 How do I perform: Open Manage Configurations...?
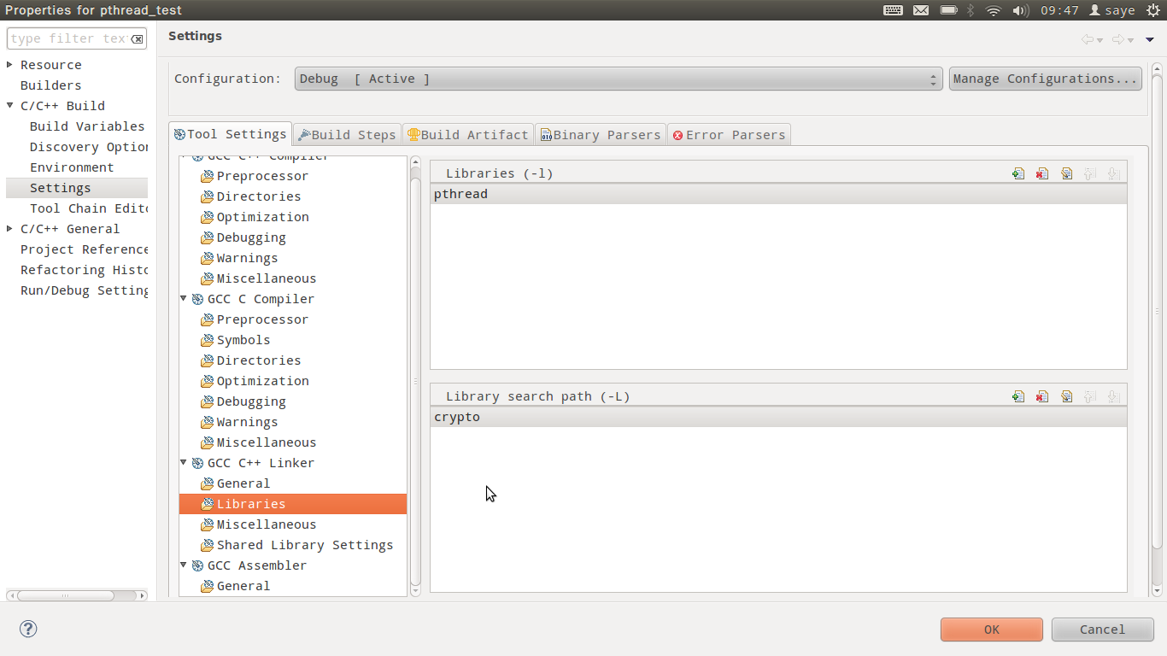point(1046,79)
